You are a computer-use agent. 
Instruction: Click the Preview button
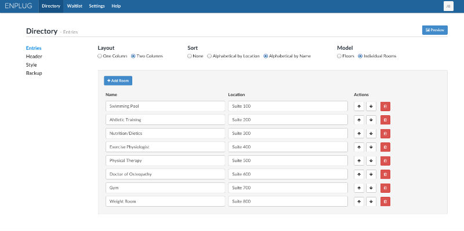(x=434, y=30)
